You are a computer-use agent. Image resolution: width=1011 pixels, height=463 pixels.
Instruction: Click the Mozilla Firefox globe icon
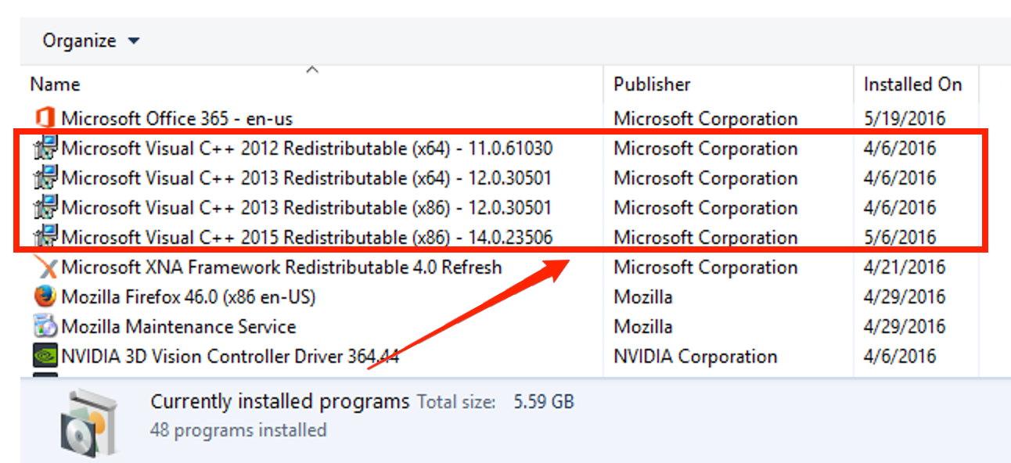45,296
